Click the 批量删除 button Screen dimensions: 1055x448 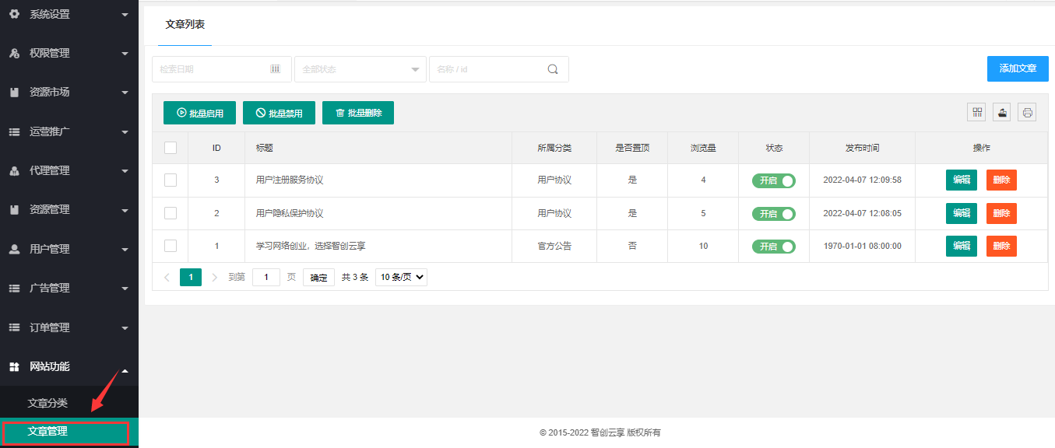pos(358,113)
